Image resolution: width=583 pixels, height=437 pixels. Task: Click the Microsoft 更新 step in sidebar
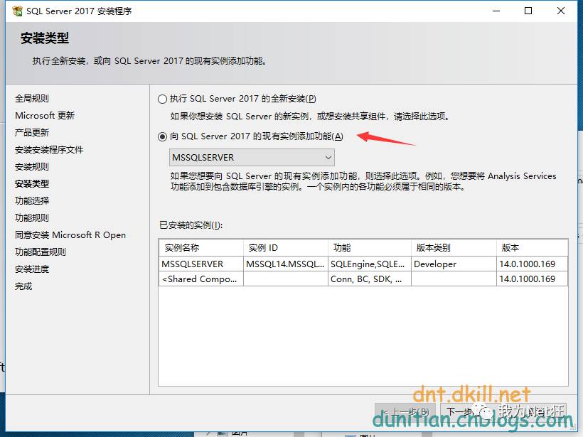point(45,116)
